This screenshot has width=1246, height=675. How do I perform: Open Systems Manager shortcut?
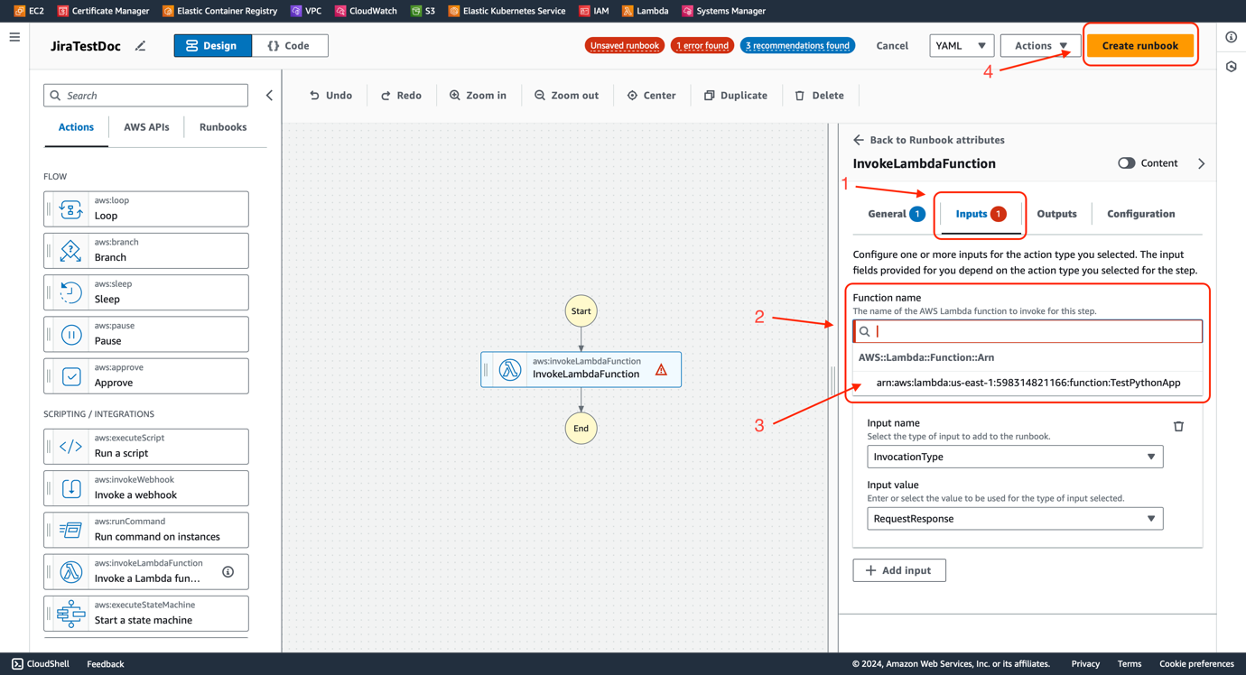(723, 11)
